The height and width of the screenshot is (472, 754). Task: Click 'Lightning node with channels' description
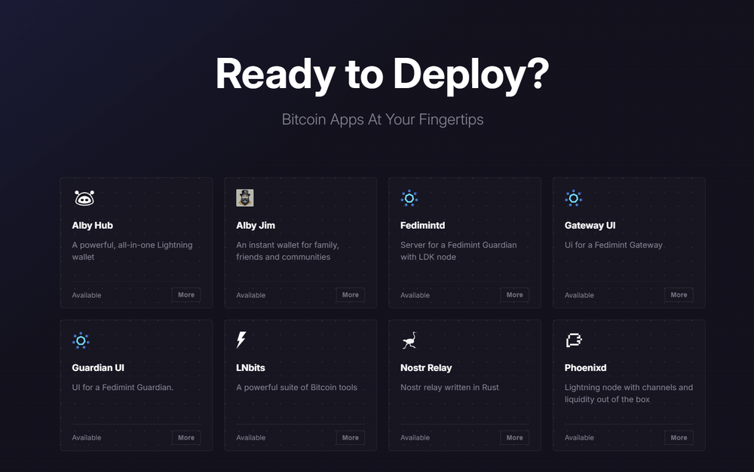pyautogui.click(x=629, y=393)
